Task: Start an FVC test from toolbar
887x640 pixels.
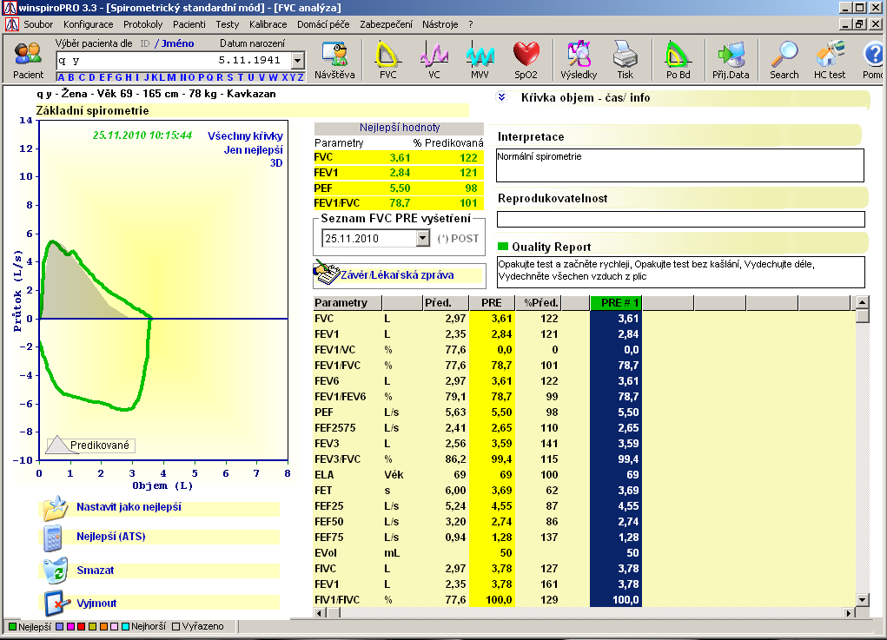Action: point(388,55)
